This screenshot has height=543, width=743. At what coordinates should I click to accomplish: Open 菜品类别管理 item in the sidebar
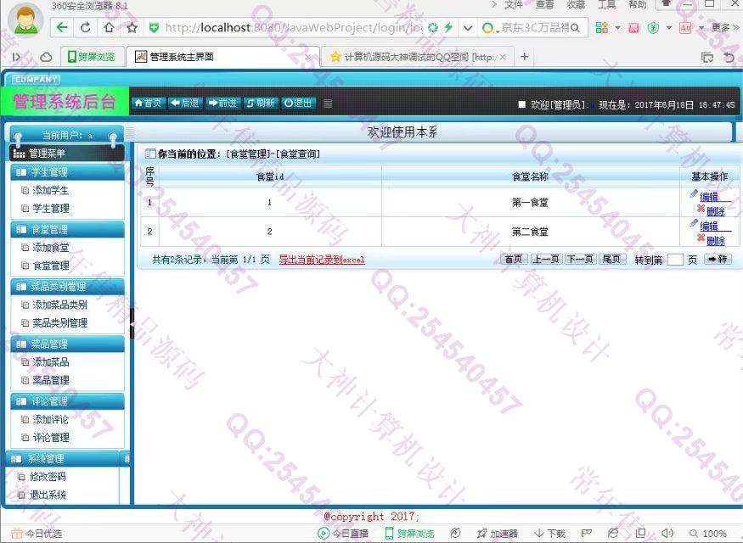[59, 323]
